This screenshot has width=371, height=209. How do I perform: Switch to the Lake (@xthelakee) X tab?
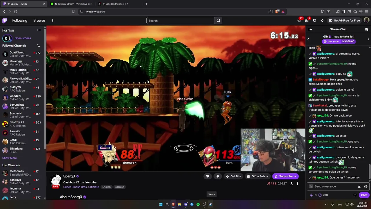pos(118,4)
